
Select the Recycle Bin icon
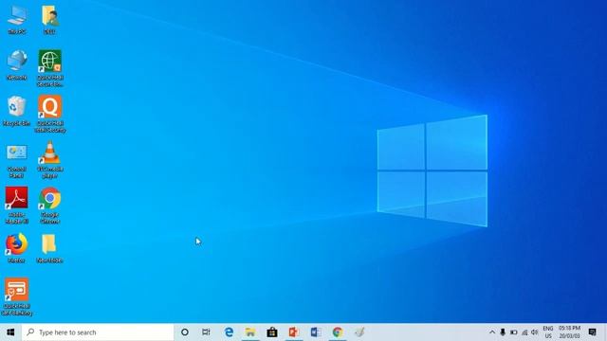[x=16, y=111]
